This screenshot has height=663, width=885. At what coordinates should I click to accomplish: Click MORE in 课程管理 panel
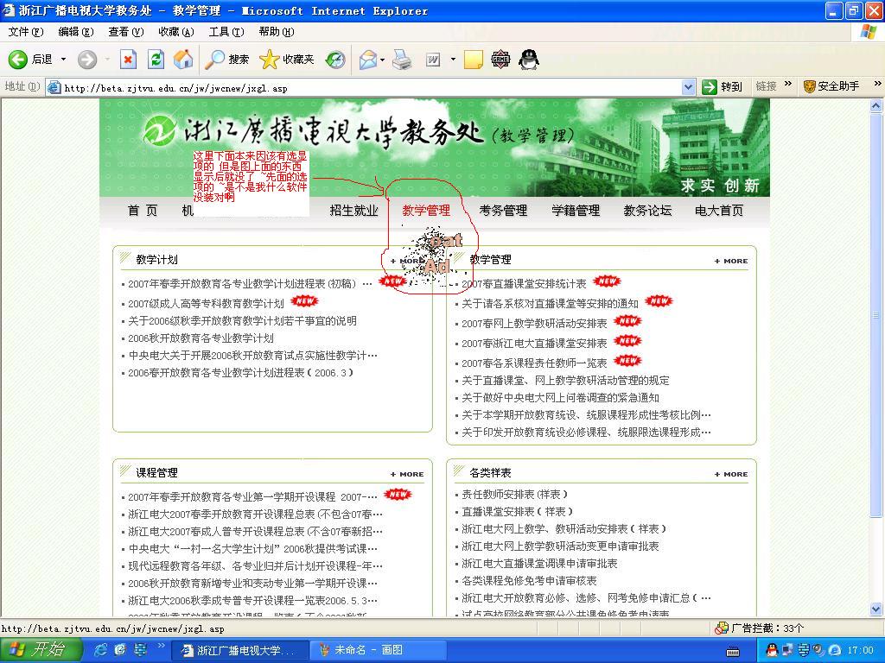click(x=407, y=474)
